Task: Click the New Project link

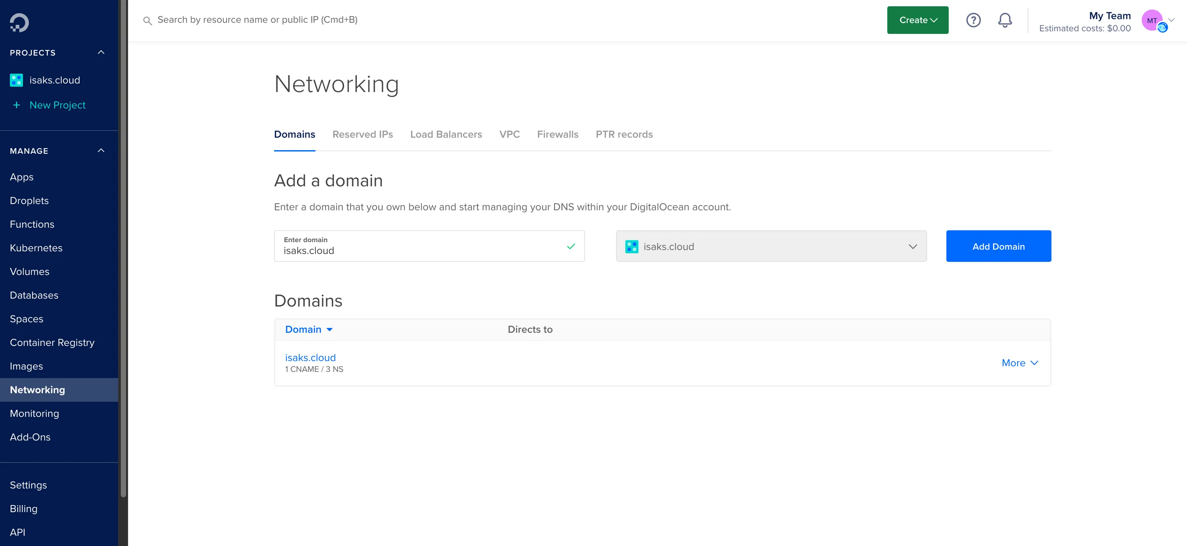Action: [57, 105]
